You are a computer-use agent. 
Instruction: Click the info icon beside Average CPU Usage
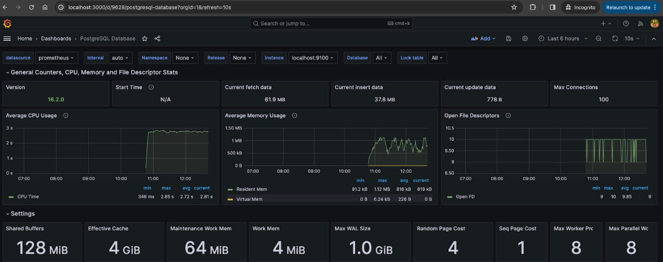coord(66,116)
